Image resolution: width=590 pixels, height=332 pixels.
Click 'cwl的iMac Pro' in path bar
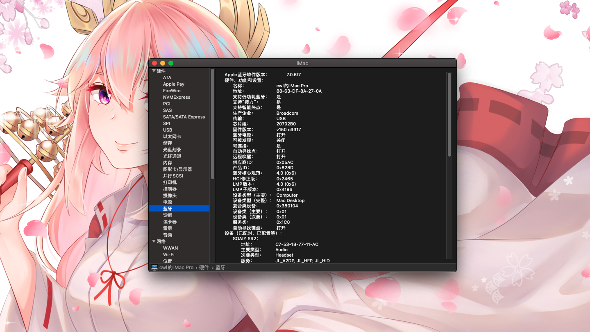(176, 267)
